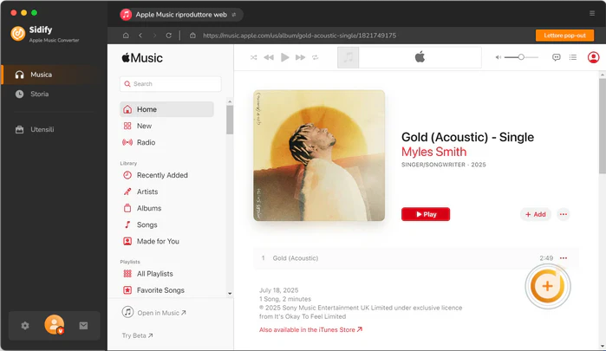Open the Apple Music account profile icon
Screen dimensions: 606x351
click(593, 57)
